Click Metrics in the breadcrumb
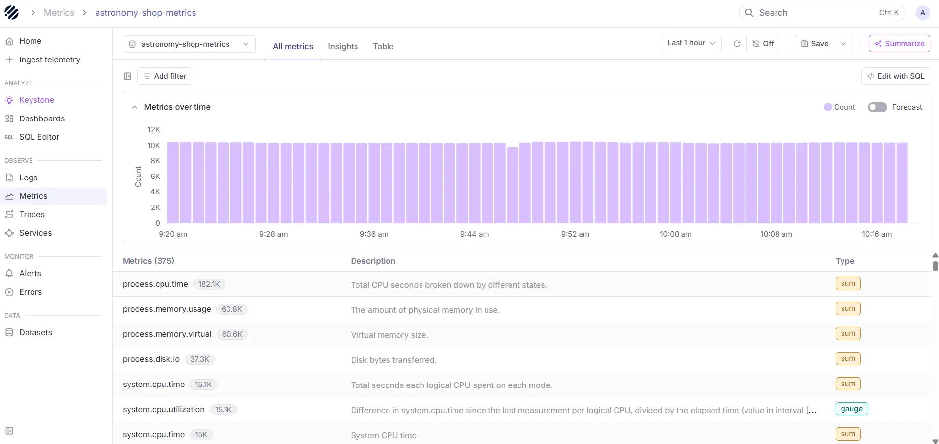 coord(59,13)
